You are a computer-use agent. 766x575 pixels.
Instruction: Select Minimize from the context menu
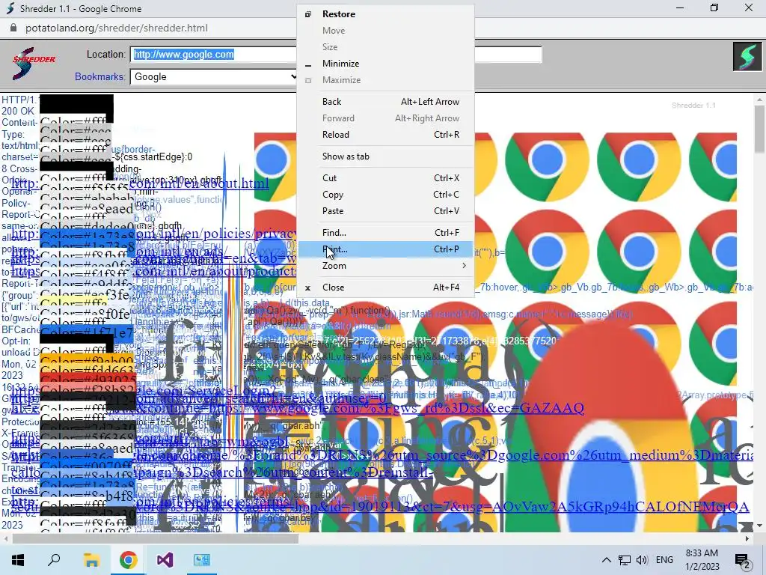tap(385, 64)
